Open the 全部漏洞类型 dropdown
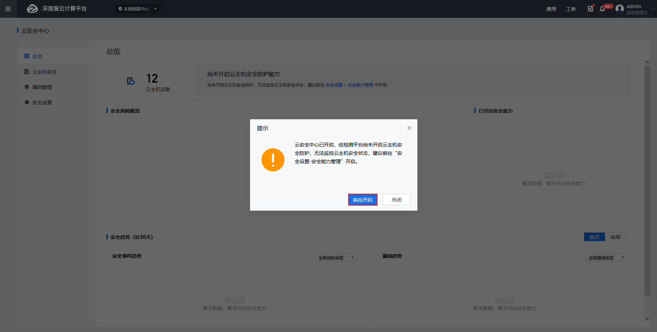The height and width of the screenshot is (332, 657). pyautogui.click(x=606, y=258)
